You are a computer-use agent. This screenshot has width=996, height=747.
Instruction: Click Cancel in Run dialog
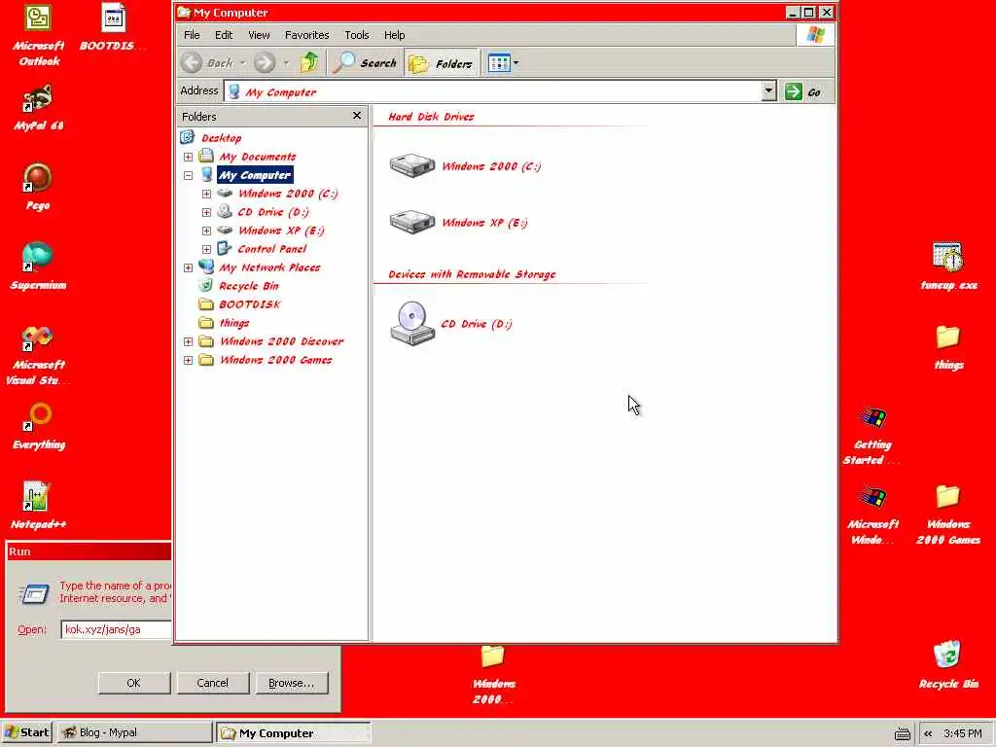[x=212, y=683]
